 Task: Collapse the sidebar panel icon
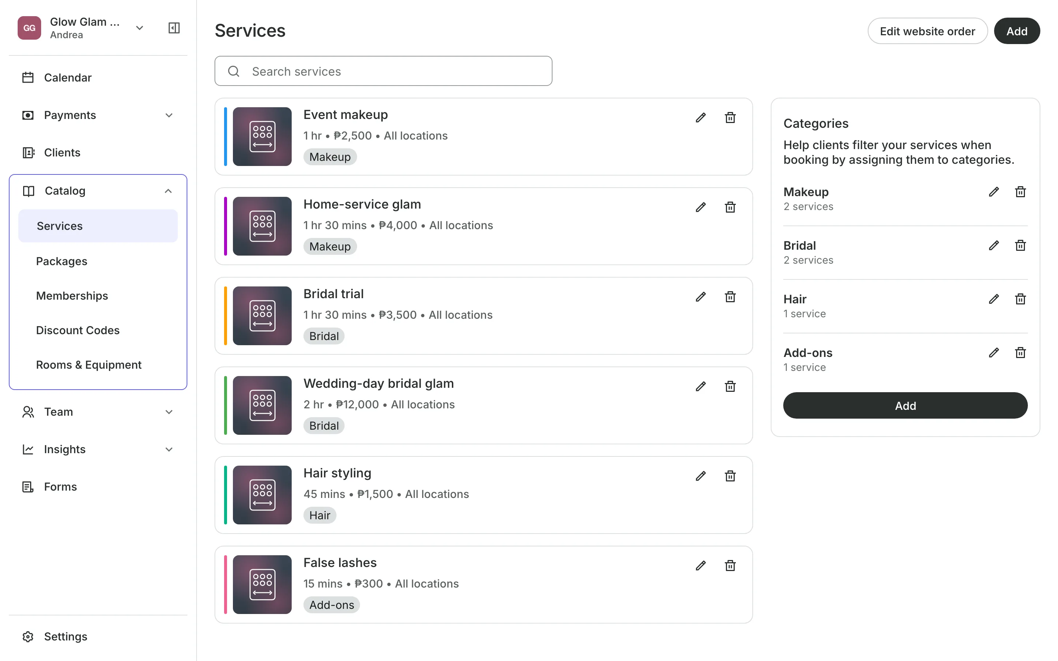[x=174, y=28]
